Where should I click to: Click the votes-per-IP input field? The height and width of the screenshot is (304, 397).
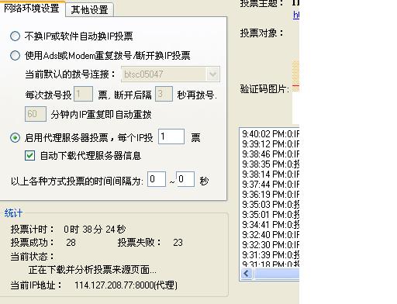click(x=171, y=136)
